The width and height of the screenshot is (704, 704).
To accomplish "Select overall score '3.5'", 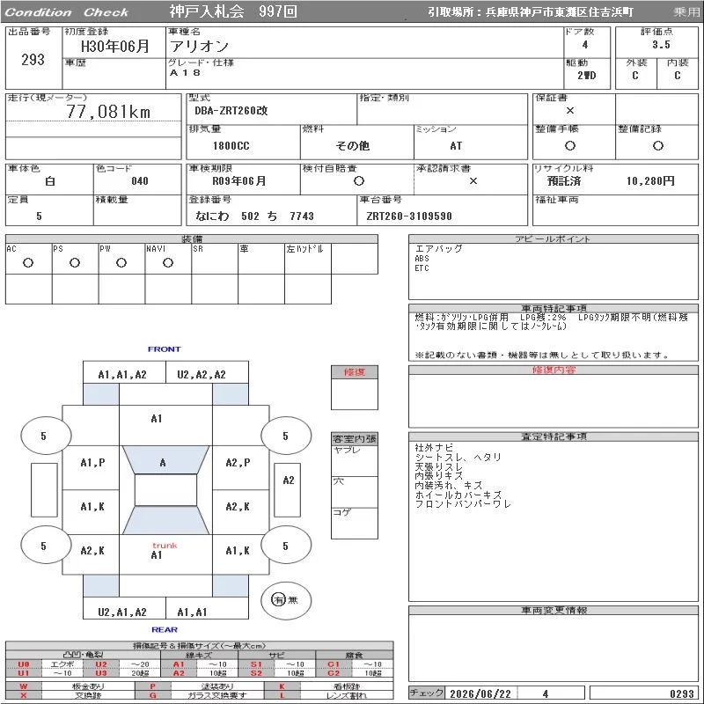I will 661,45.
